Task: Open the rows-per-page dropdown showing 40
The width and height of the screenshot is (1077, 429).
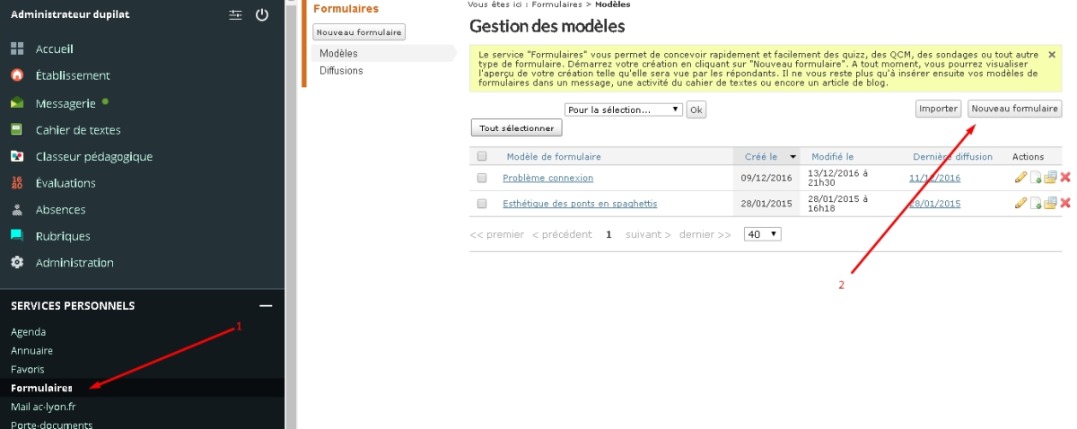Action: 763,234
